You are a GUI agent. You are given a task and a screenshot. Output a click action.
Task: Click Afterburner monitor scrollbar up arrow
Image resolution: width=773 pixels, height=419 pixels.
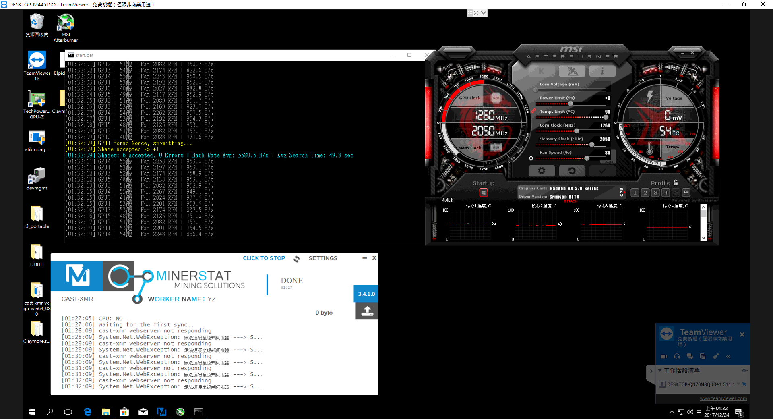click(703, 207)
